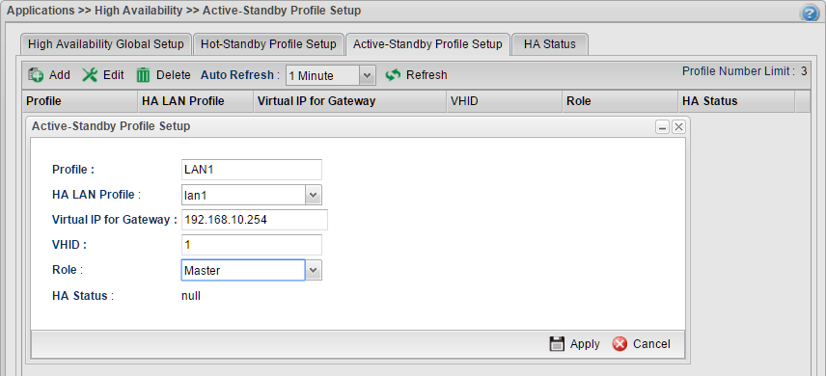Sort by the Role column header
Viewport: 826px width, 376px height.
point(620,101)
